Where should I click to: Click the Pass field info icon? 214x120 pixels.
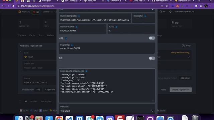point(116,27)
